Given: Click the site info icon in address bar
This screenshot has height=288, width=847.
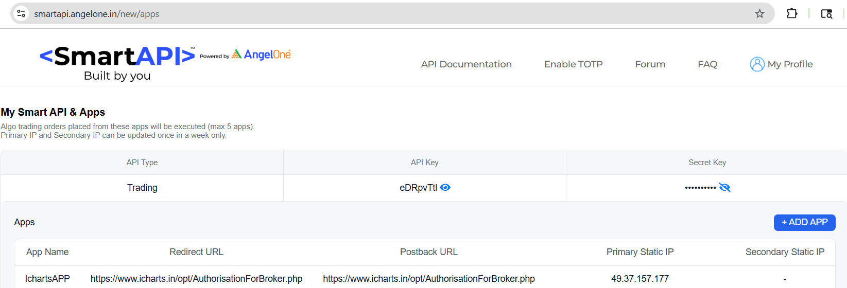Looking at the screenshot, I should click(x=21, y=14).
